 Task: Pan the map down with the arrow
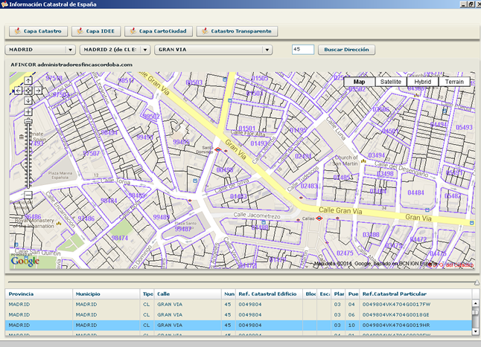28,100
